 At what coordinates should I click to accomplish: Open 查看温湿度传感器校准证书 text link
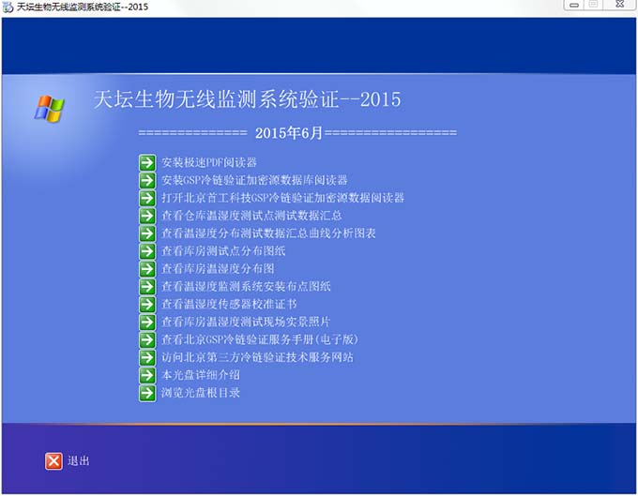[x=229, y=304]
